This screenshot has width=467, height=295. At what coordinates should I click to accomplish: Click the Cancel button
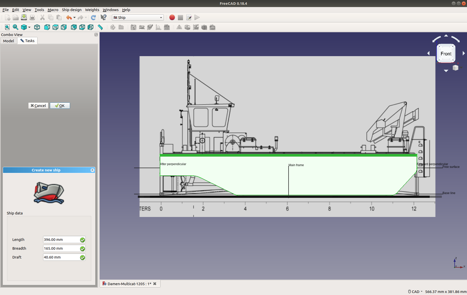(38, 106)
